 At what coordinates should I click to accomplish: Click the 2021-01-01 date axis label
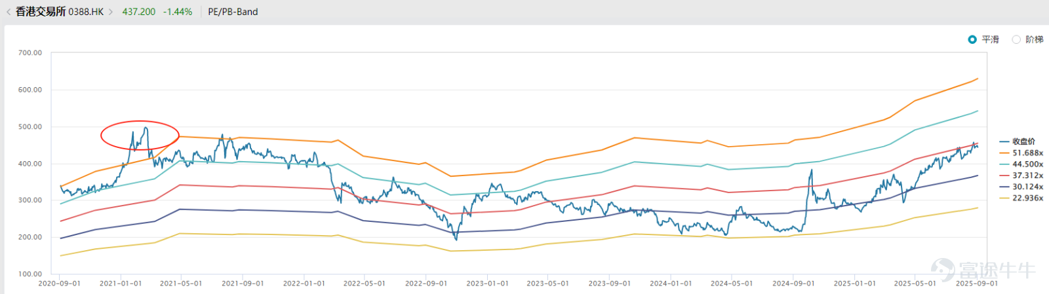pos(121,284)
